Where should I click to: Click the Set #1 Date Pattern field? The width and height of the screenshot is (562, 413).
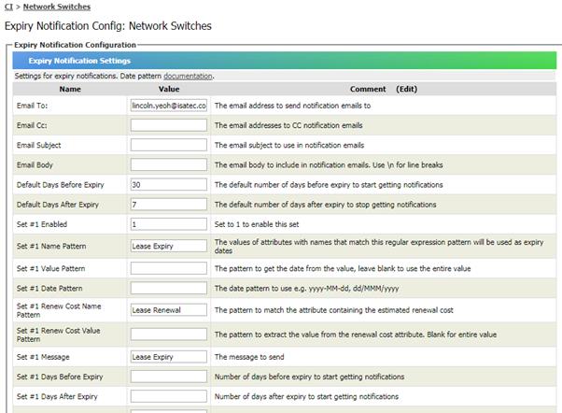point(169,288)
